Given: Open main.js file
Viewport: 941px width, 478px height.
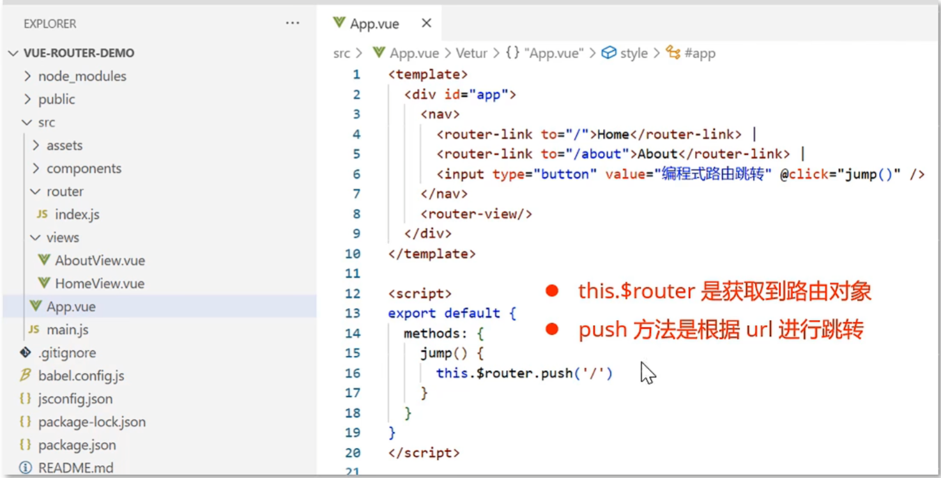Looking at the screenshot, I should (68, 330).
